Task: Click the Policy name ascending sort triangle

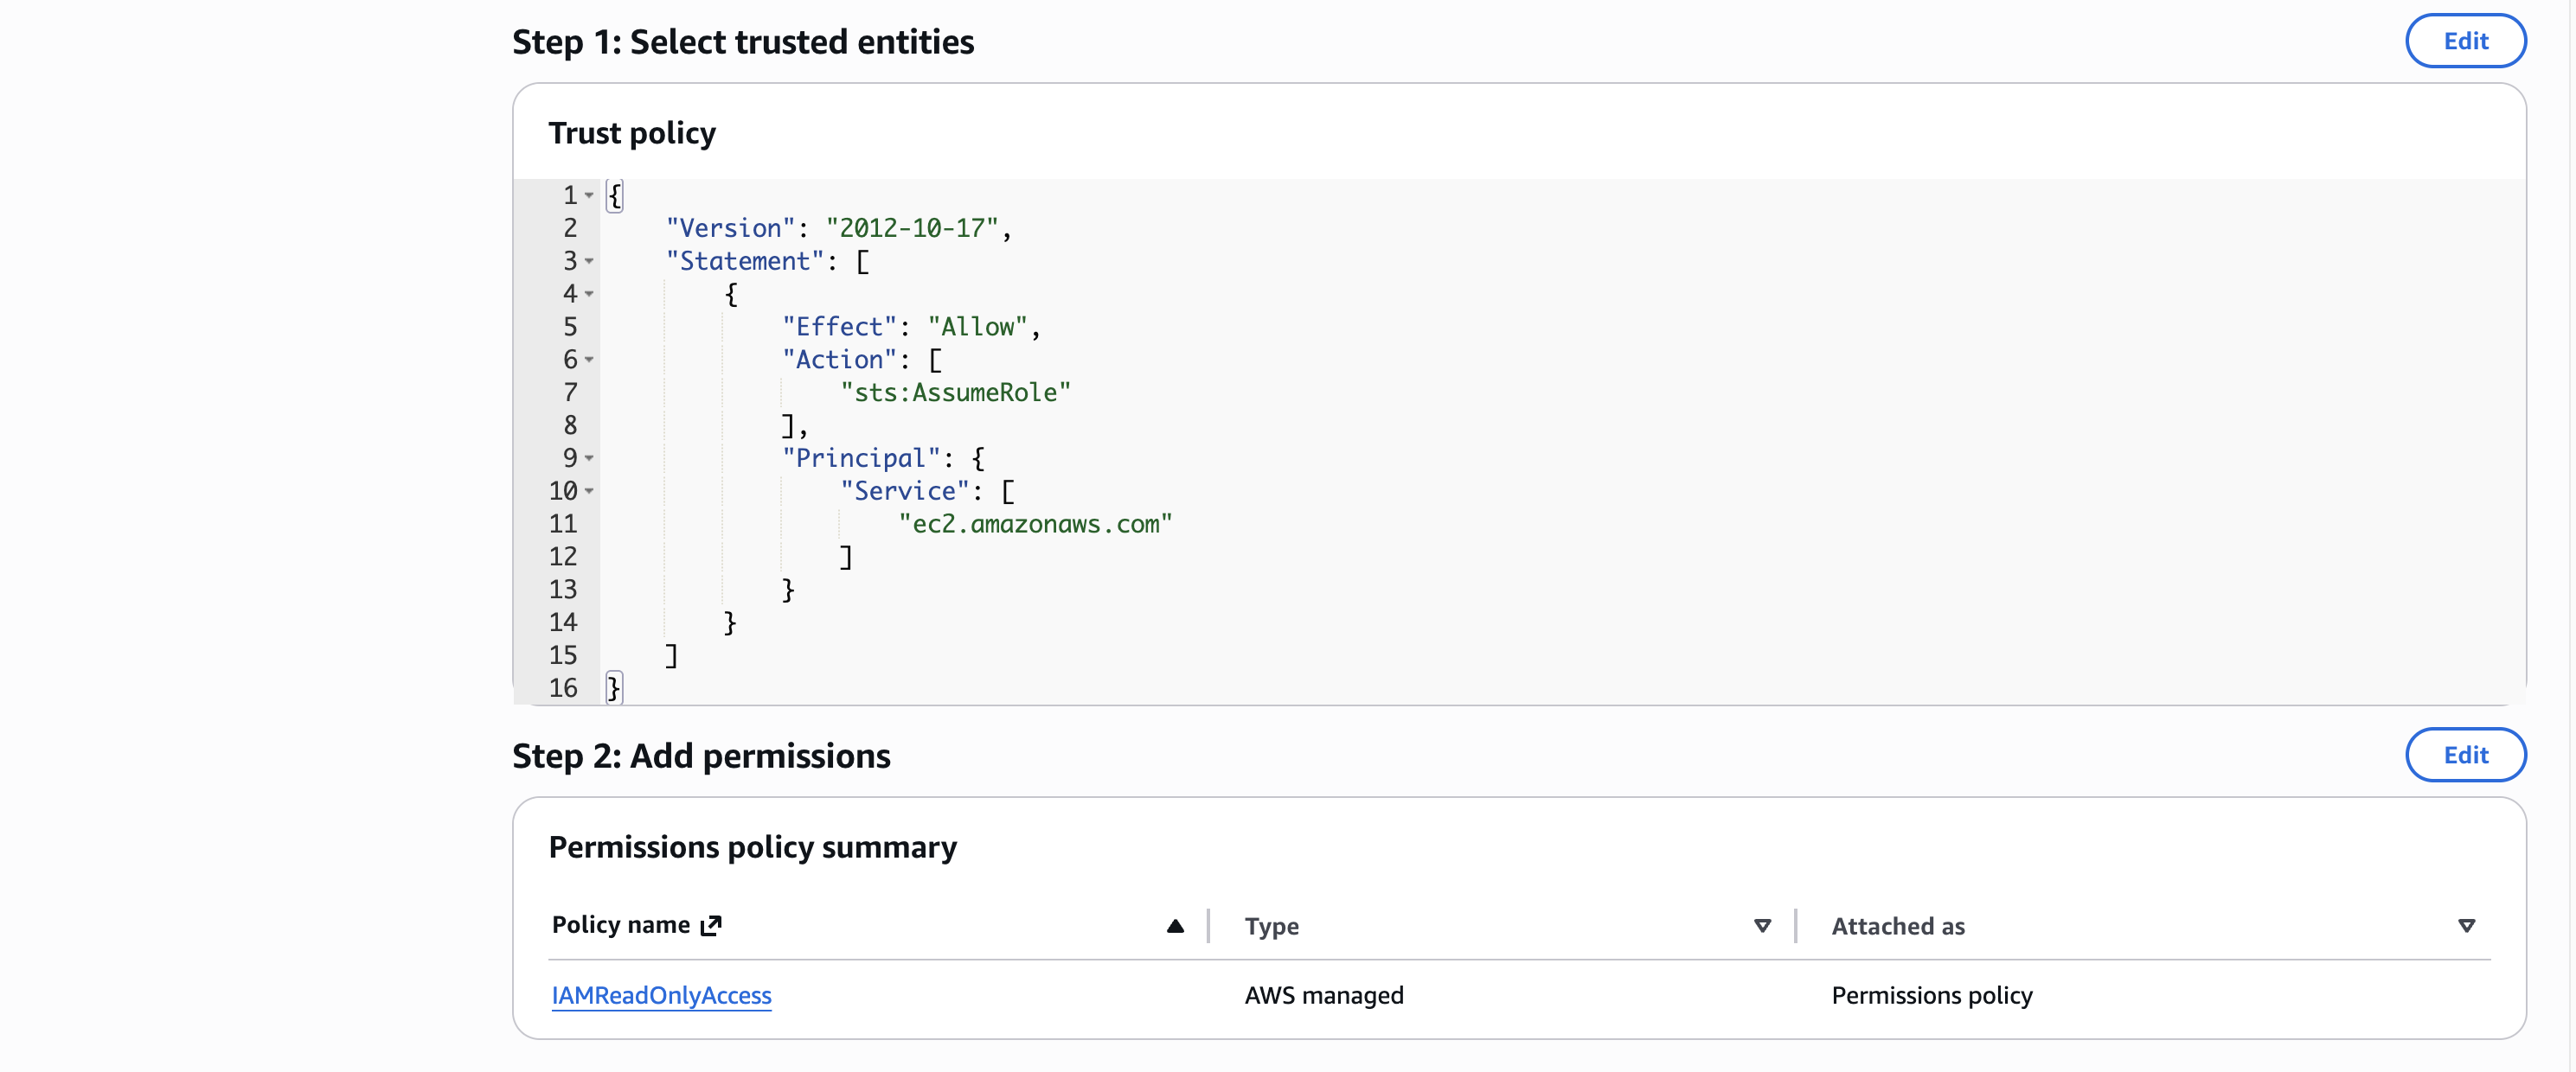Action: tap(1175, 926)
